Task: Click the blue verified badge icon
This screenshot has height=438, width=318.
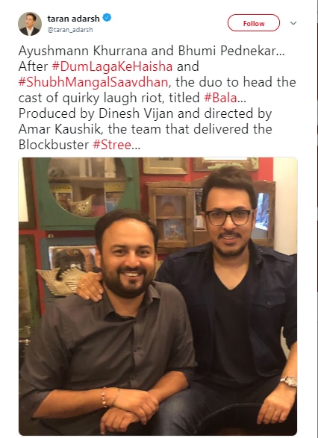Action: coord(107,18)
